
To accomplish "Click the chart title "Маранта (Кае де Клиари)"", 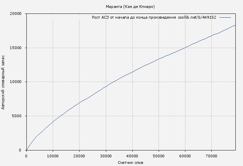I will pos(130,7).
